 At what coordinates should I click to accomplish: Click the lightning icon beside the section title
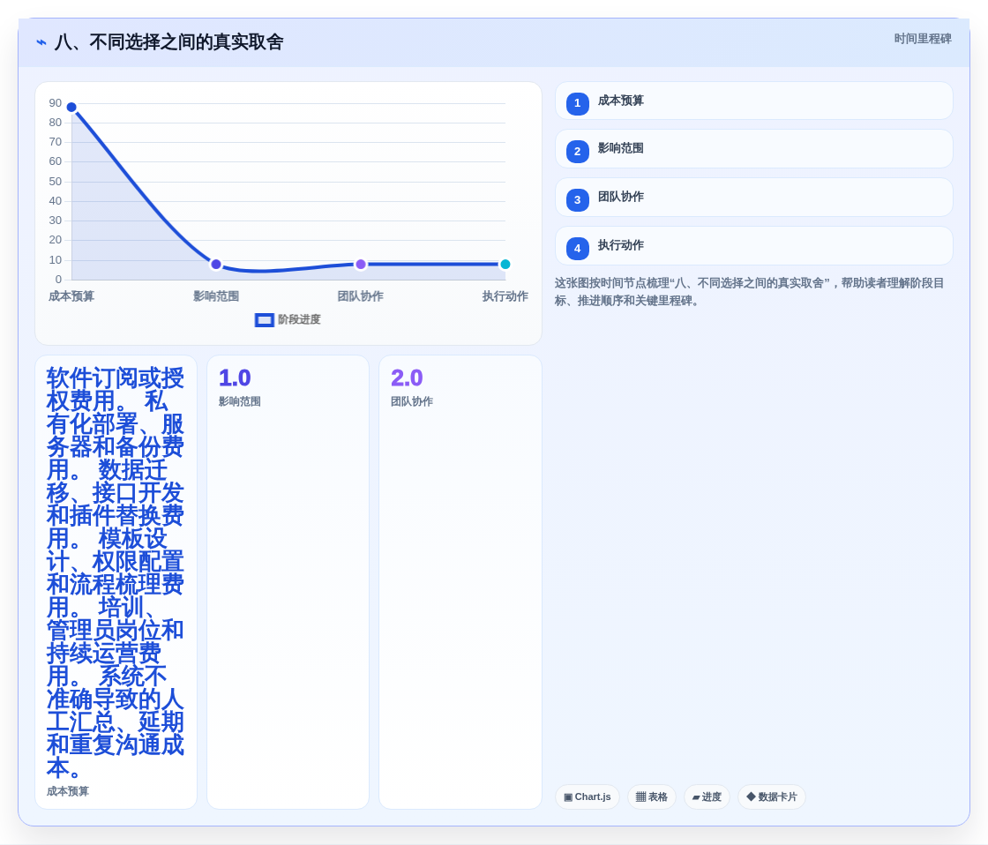(41, 42)
